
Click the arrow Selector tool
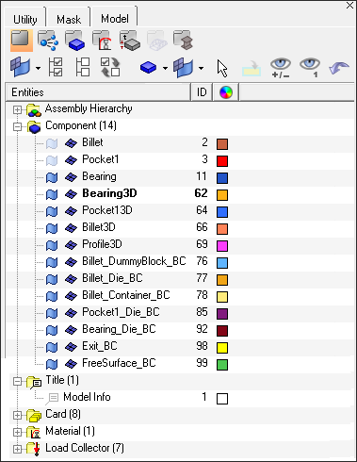pos(222,68)
